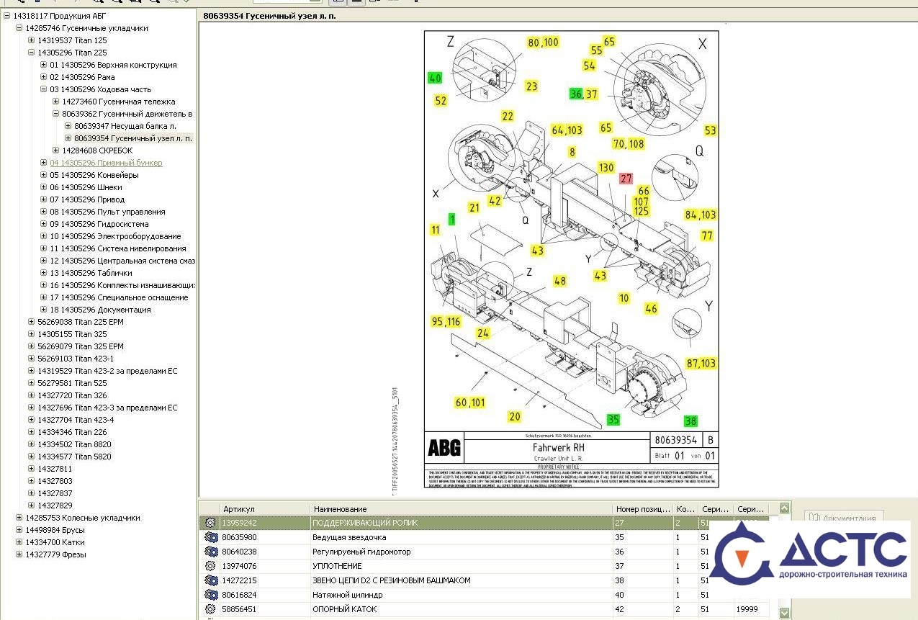Screen dimensions: 918x620
Task: Click the red callout 27 on the diagram
Action: tap(626, 179)
